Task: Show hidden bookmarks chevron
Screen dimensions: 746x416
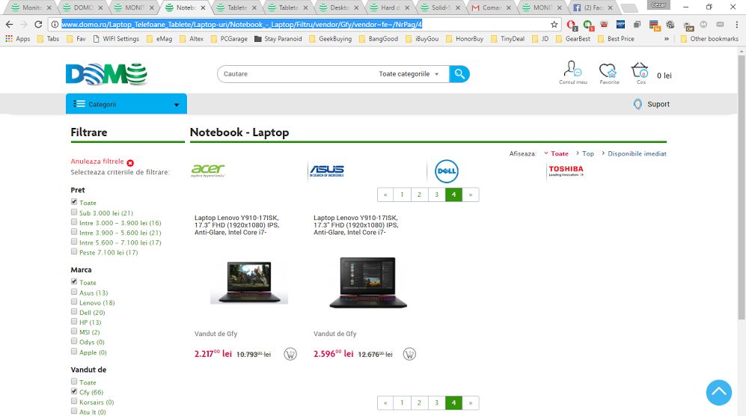Action: [667, 39]
